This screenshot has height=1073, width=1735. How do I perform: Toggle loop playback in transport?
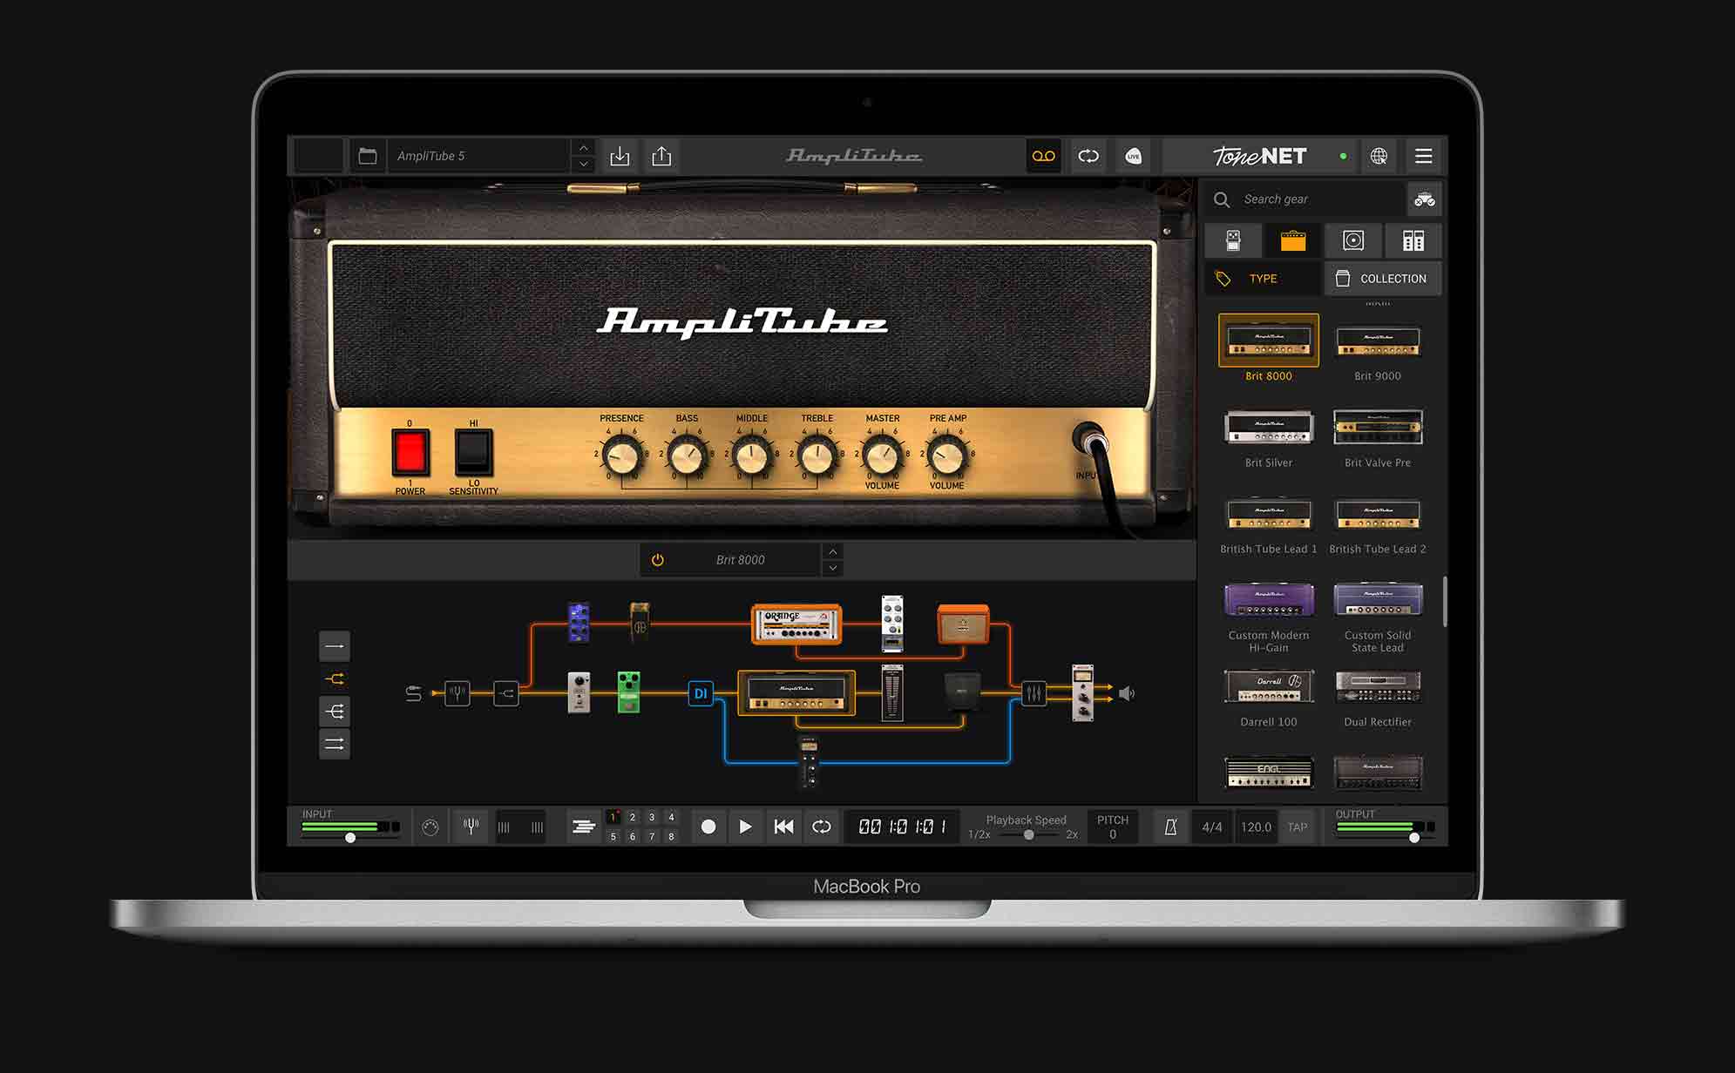(x=822, y=827)
